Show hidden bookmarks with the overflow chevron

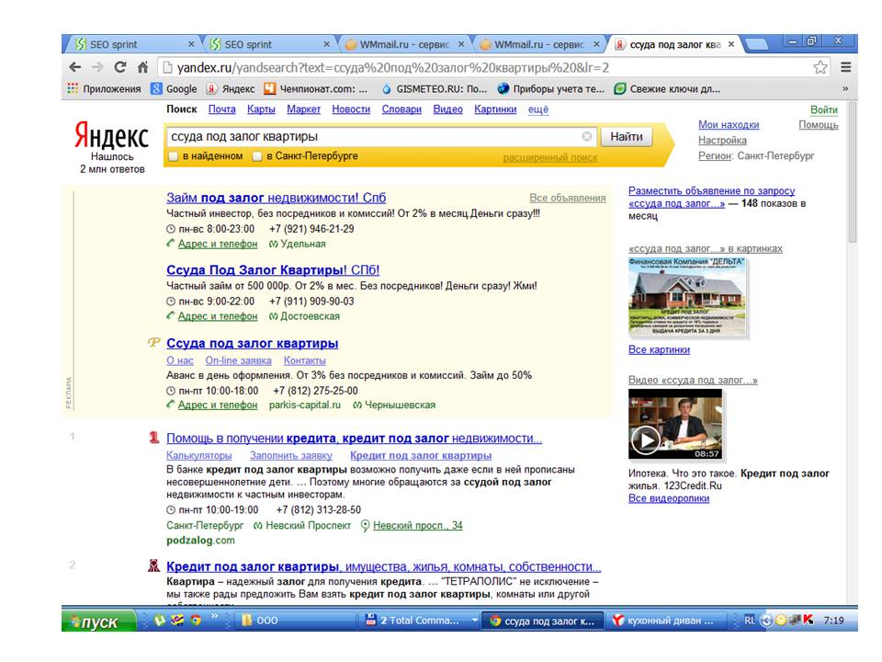point(844,89)
